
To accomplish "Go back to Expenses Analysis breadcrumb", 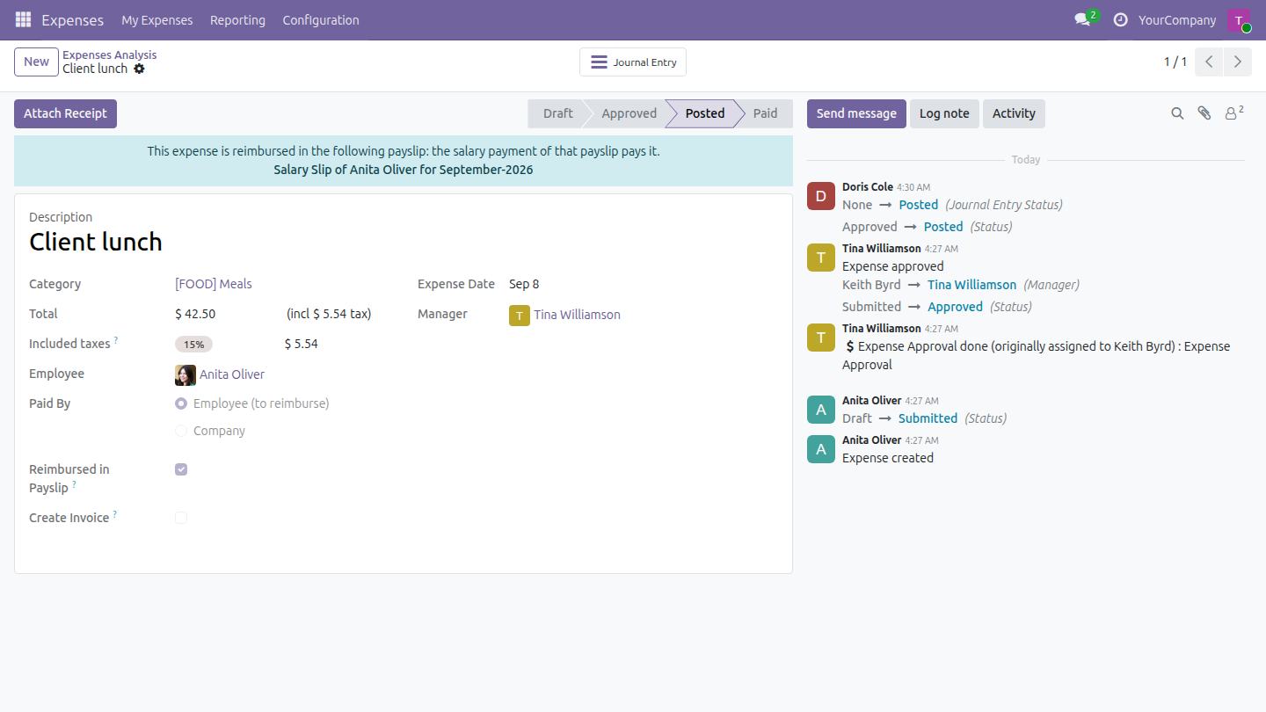I will [x=110, y=54].
